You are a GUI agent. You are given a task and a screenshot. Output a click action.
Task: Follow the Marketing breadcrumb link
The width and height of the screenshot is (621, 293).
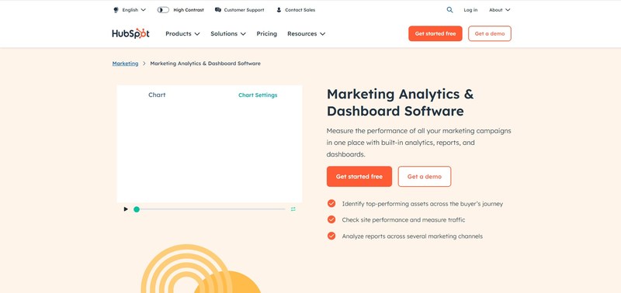point(125,64)
